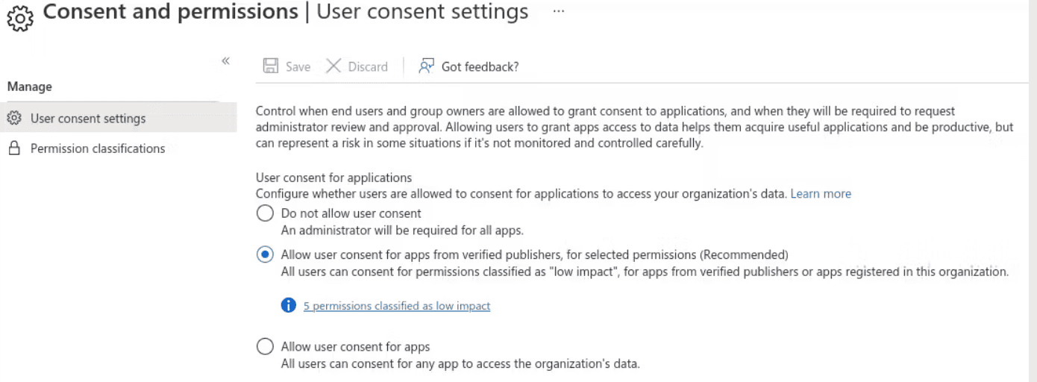Click the Save button label
Image resolution: width=1037 pixels, height=382 pixels.
pos(298,67)
